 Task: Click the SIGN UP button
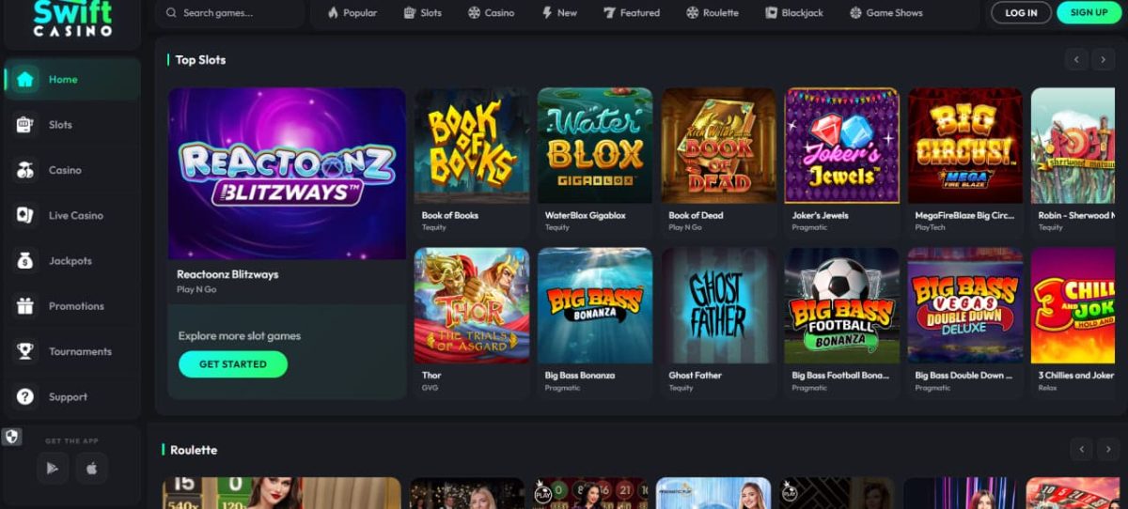point(1089,12)
